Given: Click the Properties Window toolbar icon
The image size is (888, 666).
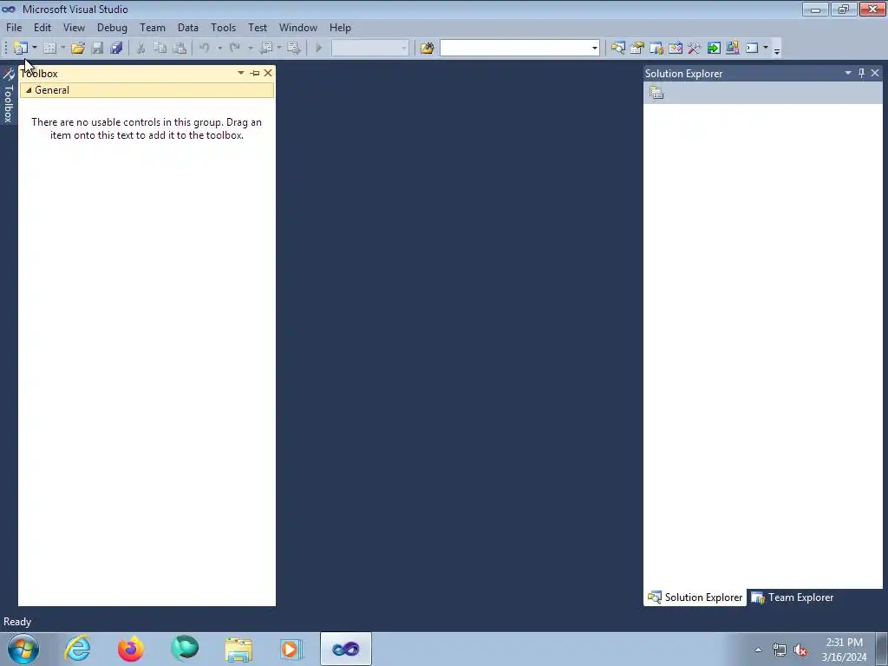Looking at the screenshot, I should [x=637, y=49].
